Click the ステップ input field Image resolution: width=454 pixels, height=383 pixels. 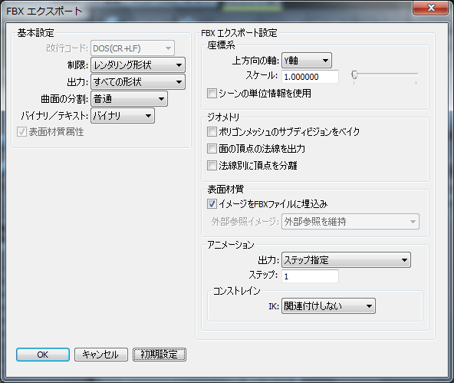(x=310, y=276)
